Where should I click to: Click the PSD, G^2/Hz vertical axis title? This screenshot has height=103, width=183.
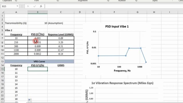coord(87,47)
